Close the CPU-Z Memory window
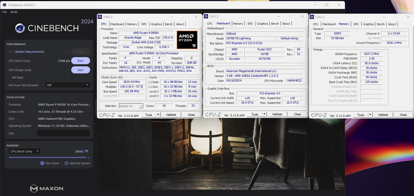Viewport: 414px width, 196px height. (x=408, y=17)
